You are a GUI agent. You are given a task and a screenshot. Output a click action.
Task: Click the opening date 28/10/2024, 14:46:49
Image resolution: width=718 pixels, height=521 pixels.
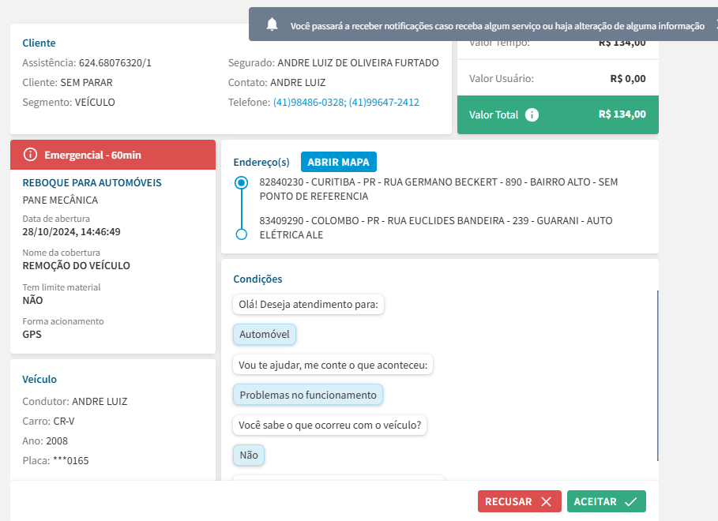click(x=71, y=231)
